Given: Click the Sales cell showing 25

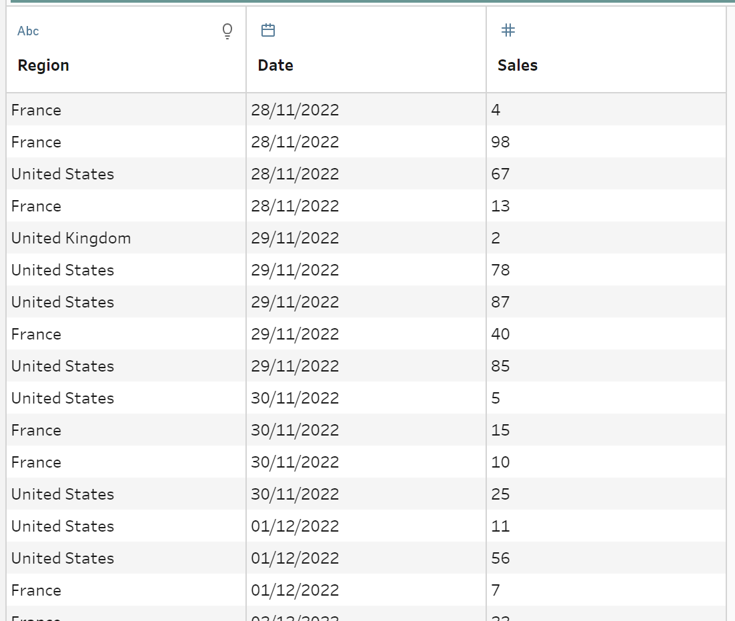Looking at the screenshot, I should (500, 494).
